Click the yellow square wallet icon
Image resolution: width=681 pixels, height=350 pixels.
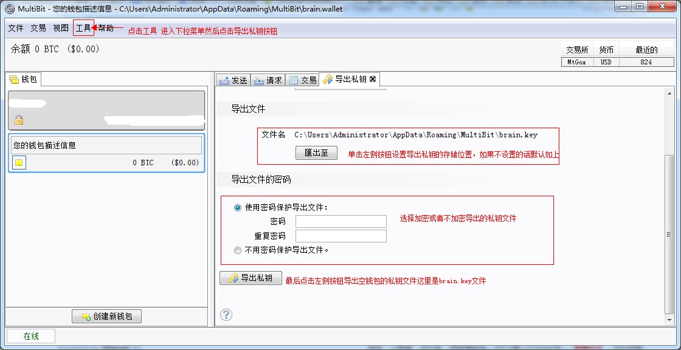point(19,163)
